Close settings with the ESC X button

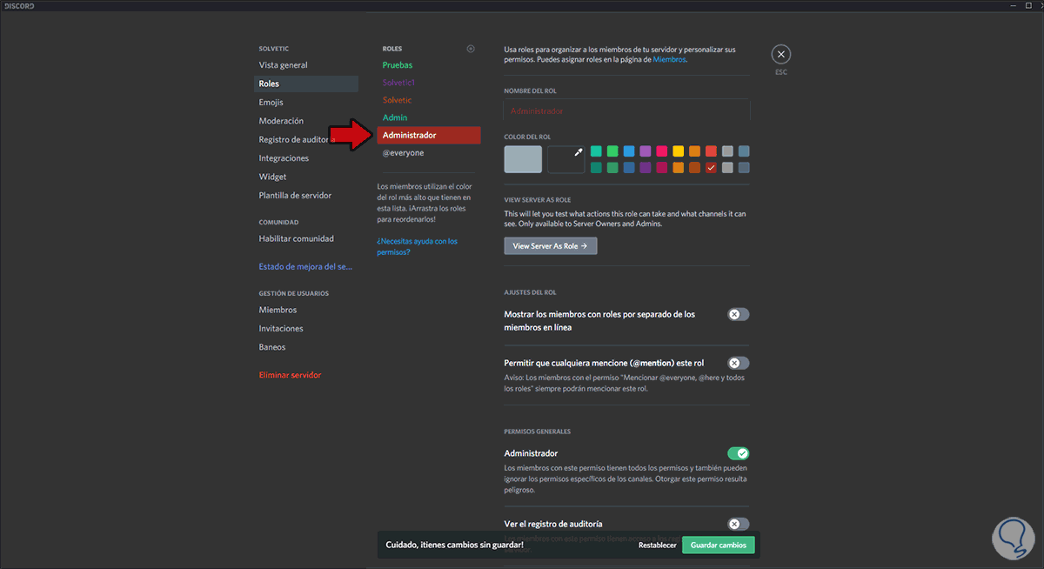781,54
